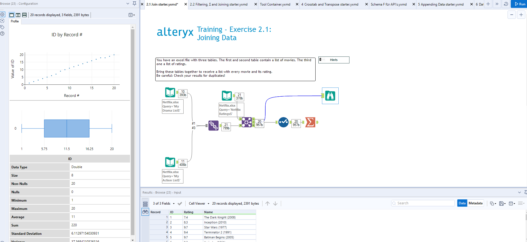Expand Configuration panel chevron menu
Viewport: 527px width, 242px height.
pyautogui.click(x=128, y=4)
